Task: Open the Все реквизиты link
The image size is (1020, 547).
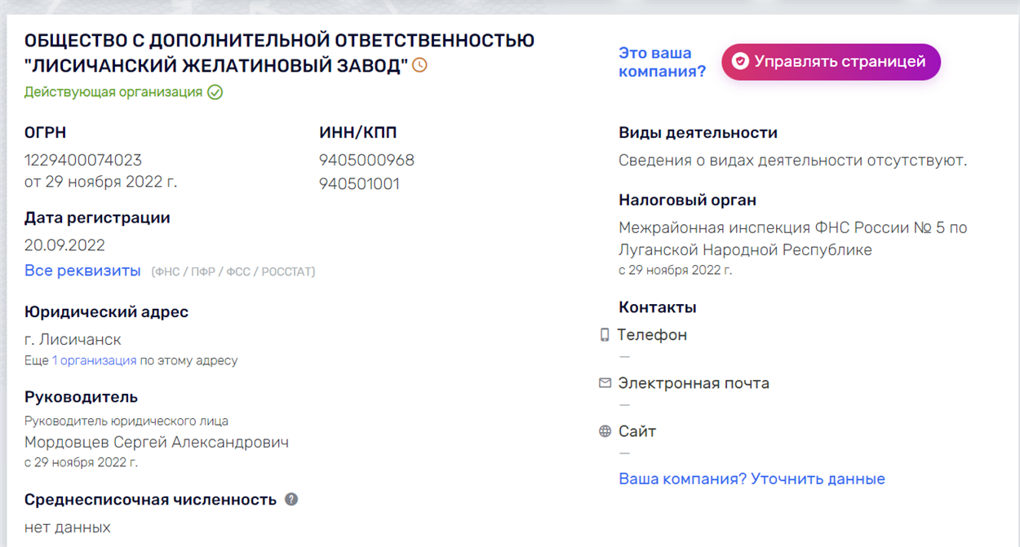Action: tap(82, 271)
